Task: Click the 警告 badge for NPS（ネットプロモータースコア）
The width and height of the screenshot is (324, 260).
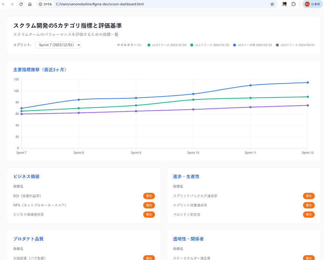Action: pos(149,205)
